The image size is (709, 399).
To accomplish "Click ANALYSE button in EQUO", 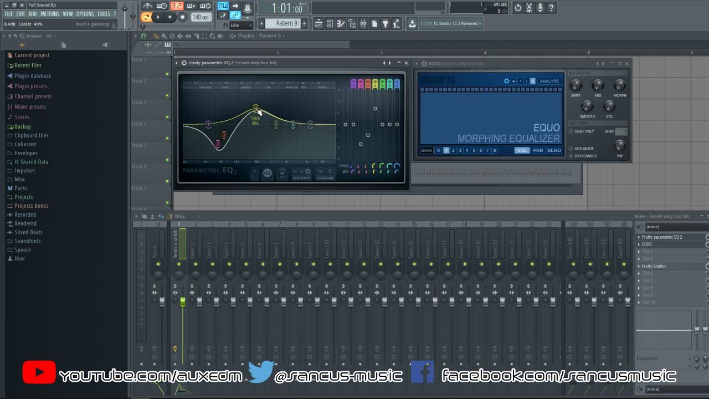I will click(549, 81).
